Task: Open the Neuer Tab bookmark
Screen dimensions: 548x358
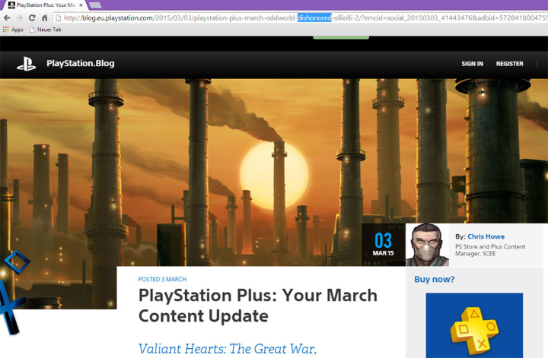Action: (x=46, y=30)
